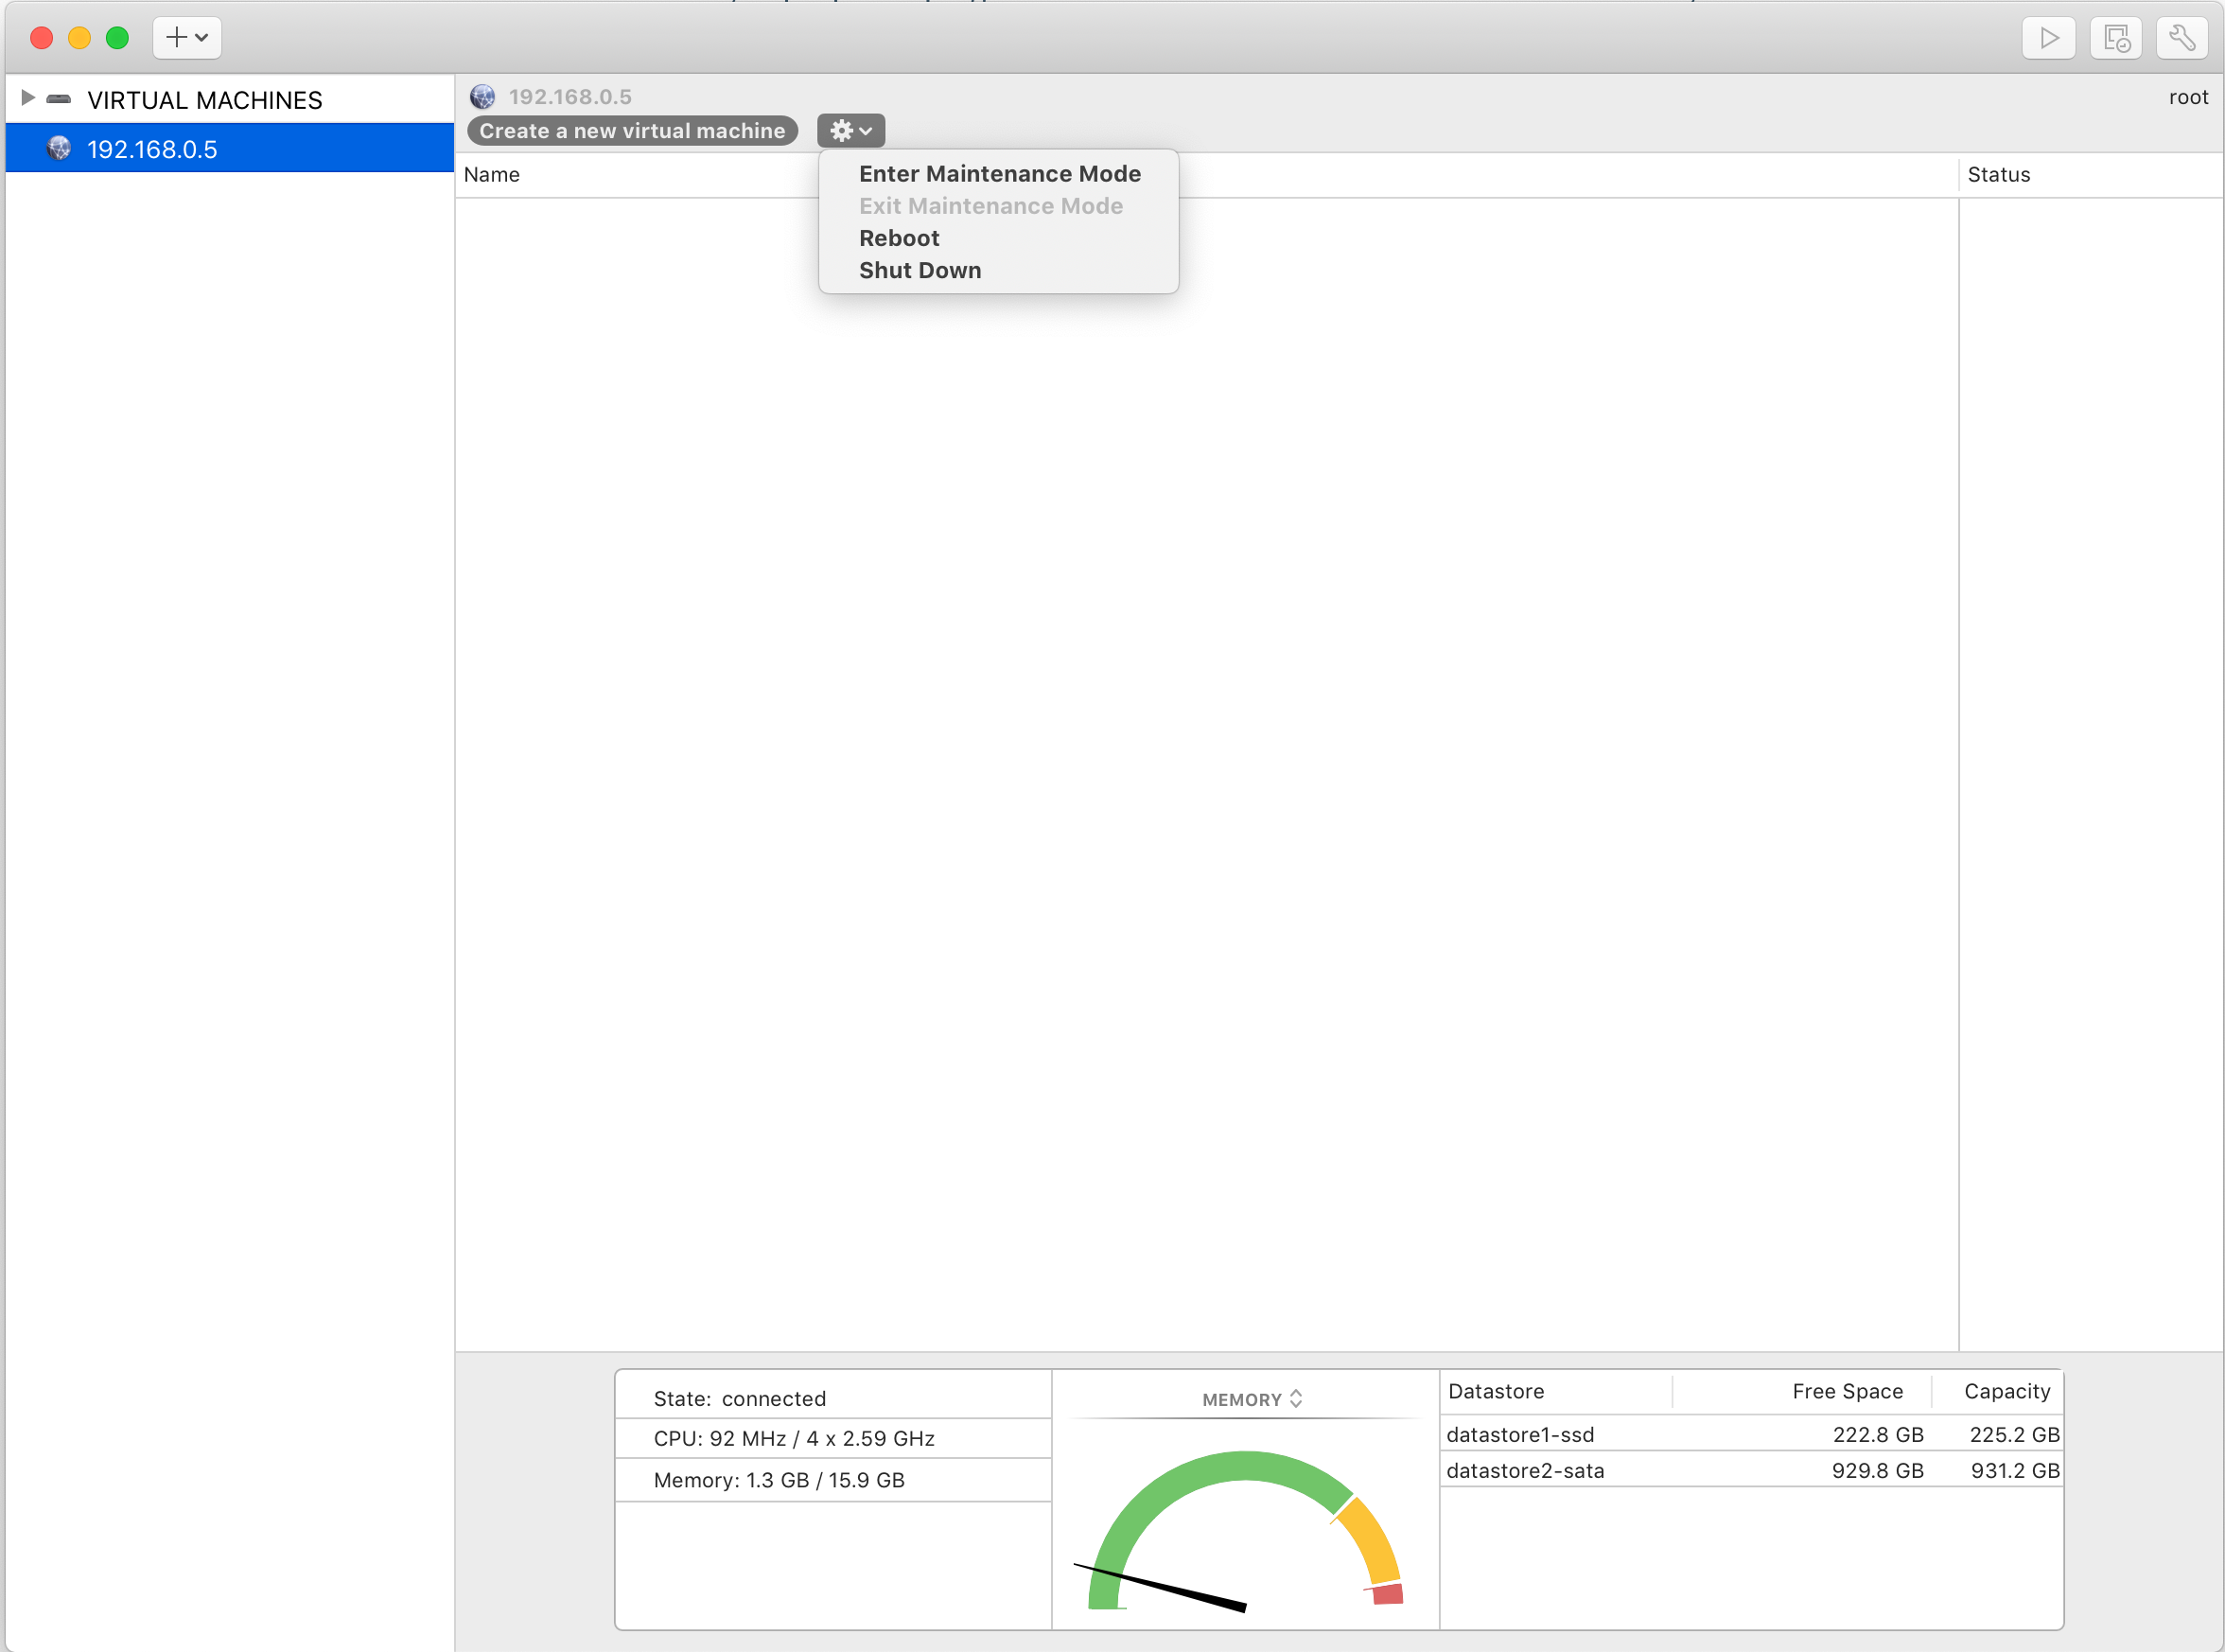Click the globe icon beside sidebar host
Viewport: 2225px width, 1652px height.
[59, 149]
